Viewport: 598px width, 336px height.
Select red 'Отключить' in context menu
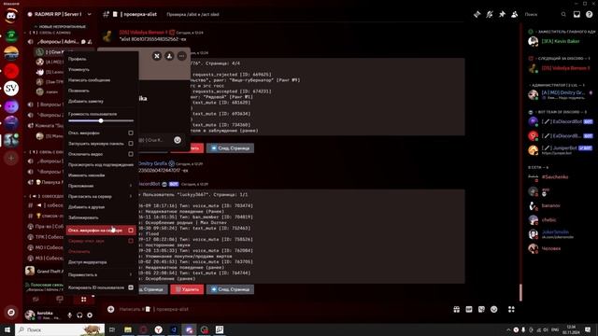100,251
